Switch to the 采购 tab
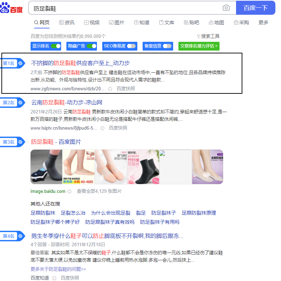The width and height of the screenshot is (281, 281). pyautogui.click(x=241, y=22)
